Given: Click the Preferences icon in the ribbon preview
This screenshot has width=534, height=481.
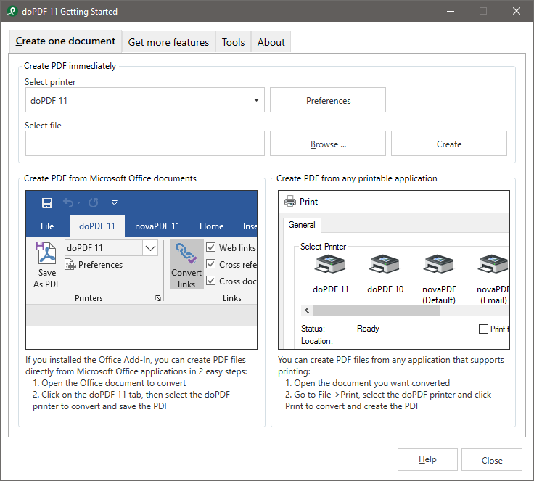Looking at the screenshot, I should pyautogui.click(x=70, y=264).
